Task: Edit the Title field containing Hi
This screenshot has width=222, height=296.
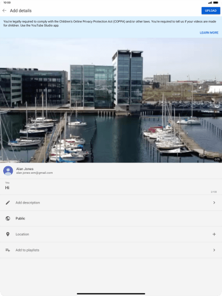Action: click(x=111, y=187)
